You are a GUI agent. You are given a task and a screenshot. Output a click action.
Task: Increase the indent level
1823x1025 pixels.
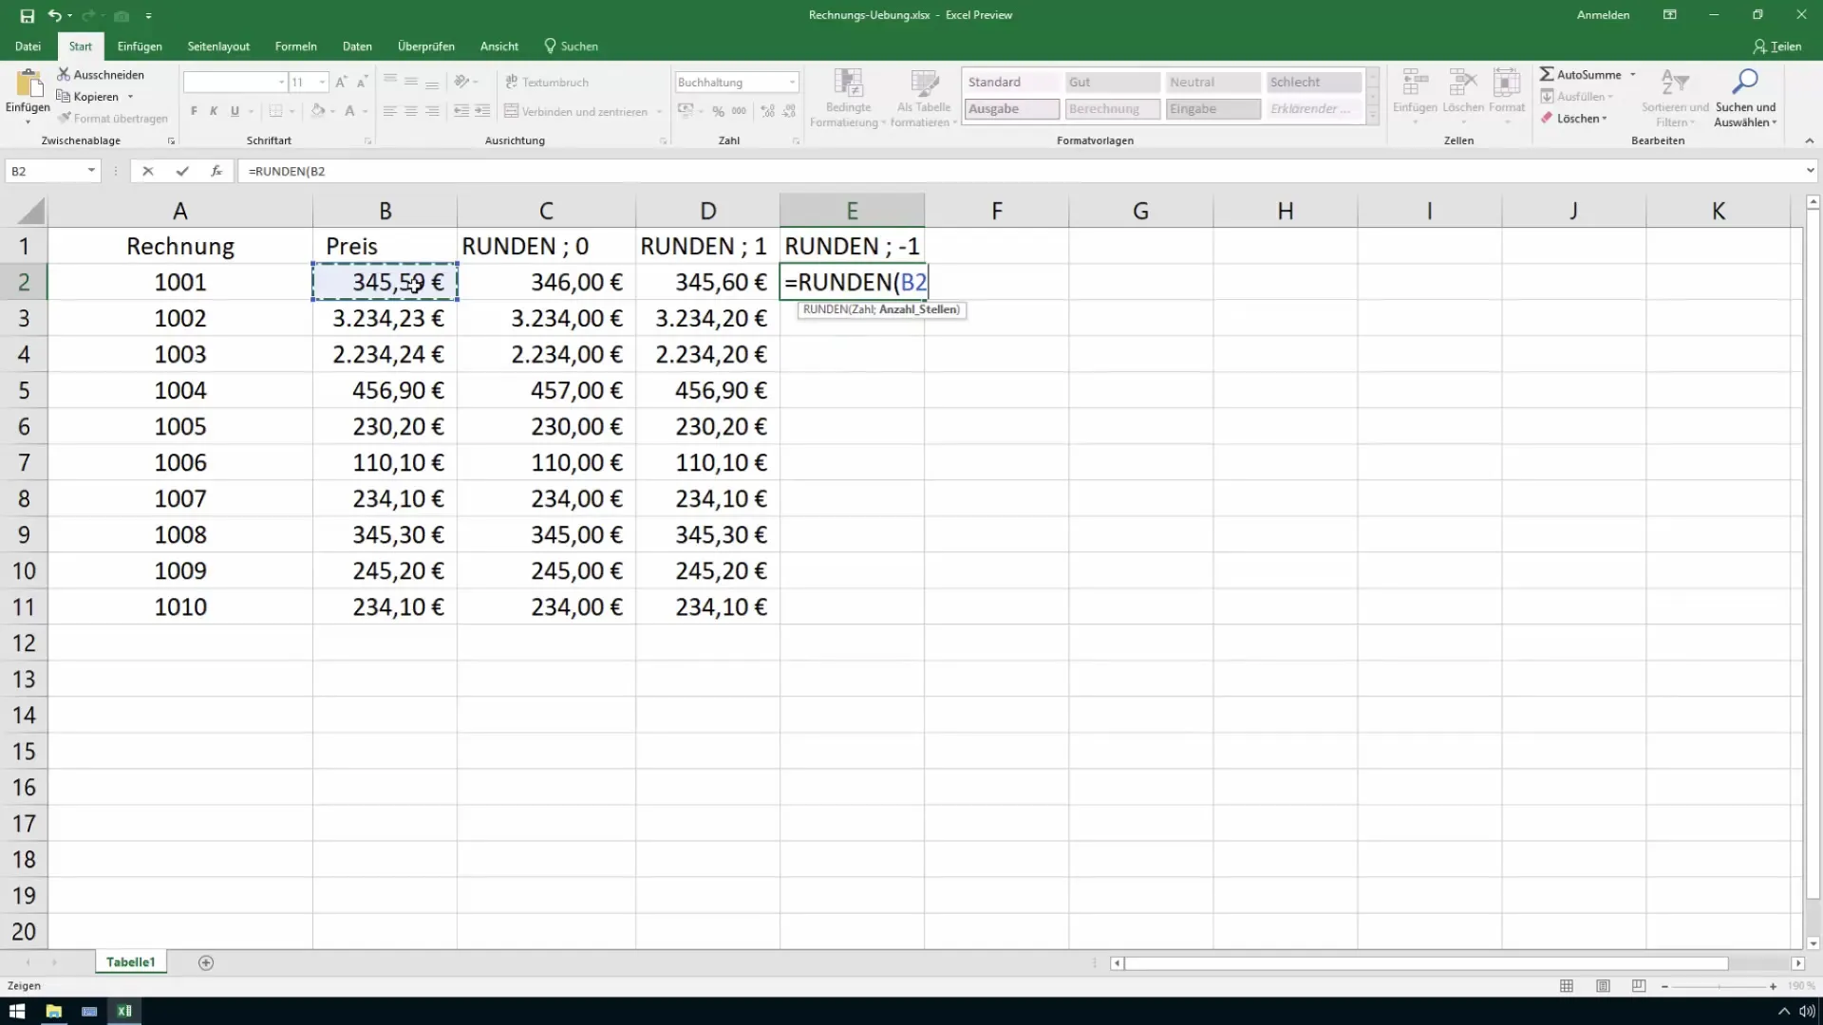coord(482,111)
